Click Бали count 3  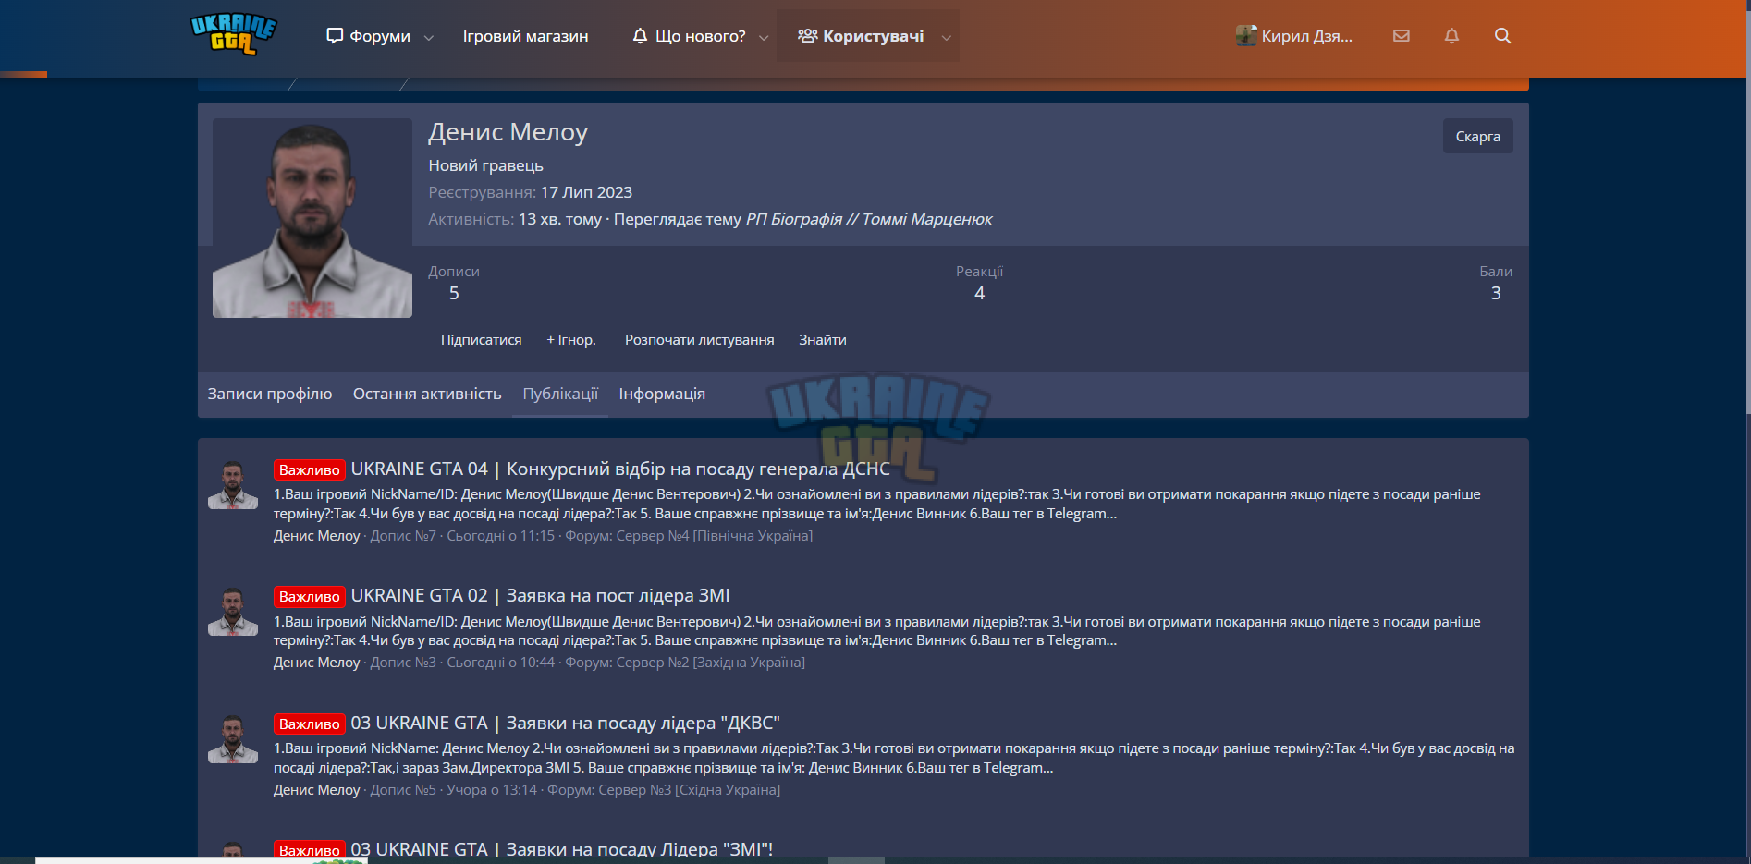[x=1496, y=293]
